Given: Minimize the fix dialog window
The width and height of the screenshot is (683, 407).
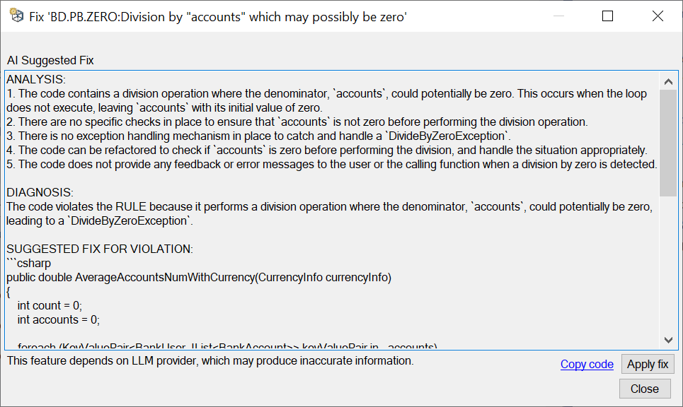Looking at the screenshot, I should point(558,16).
